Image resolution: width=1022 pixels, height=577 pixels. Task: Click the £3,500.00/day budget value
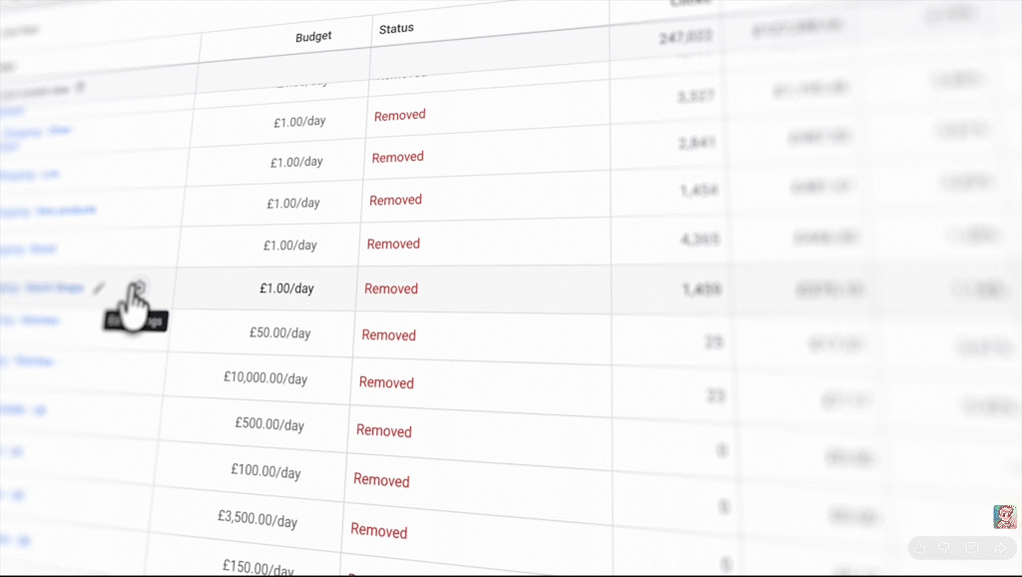pos(256,518)
